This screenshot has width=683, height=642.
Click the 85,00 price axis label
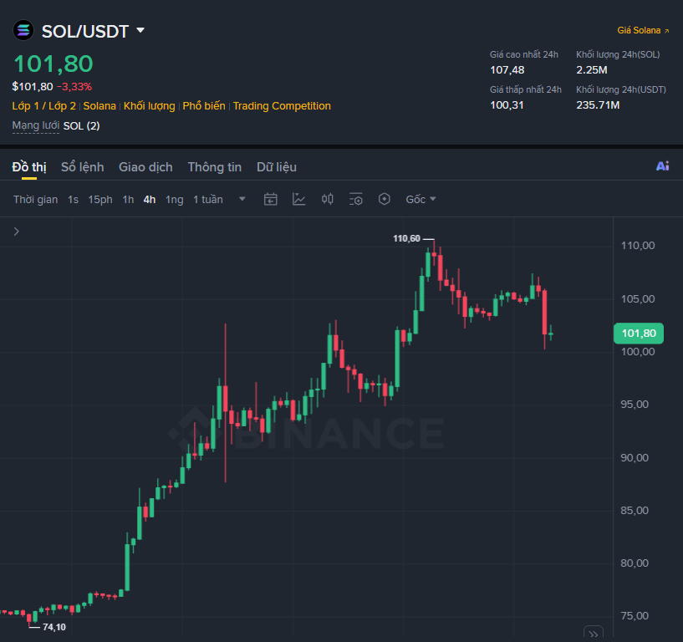(635, 510)
